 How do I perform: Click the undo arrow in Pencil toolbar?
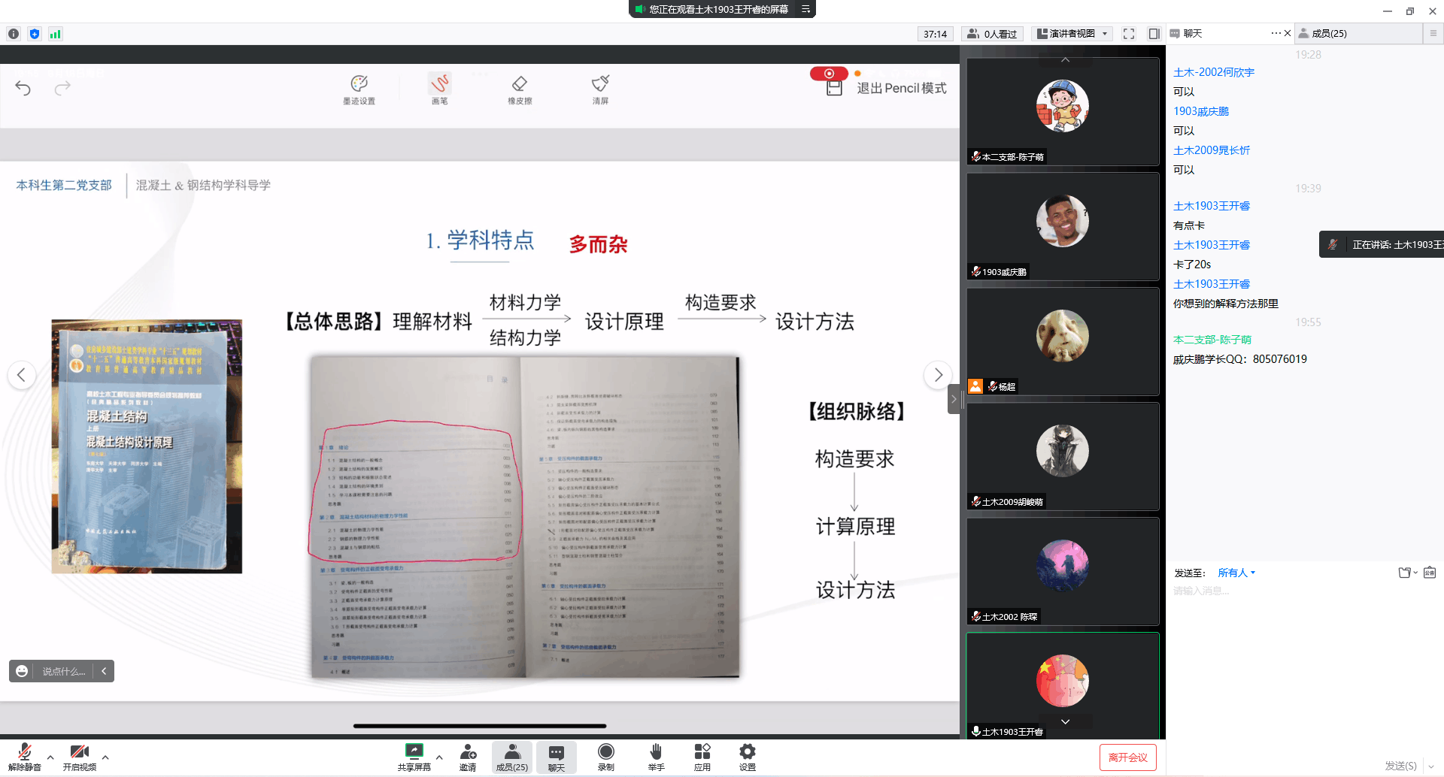pyautogui.click(x=23, y=89)
